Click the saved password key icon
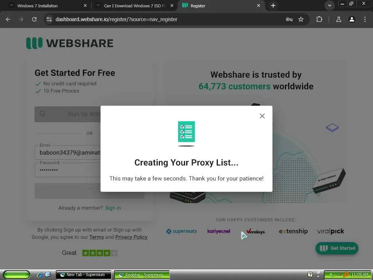 (289, 19)
